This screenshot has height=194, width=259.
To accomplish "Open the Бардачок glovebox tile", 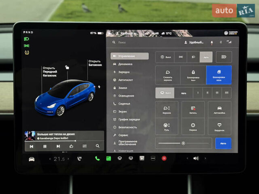I will (x=219, y=127).
